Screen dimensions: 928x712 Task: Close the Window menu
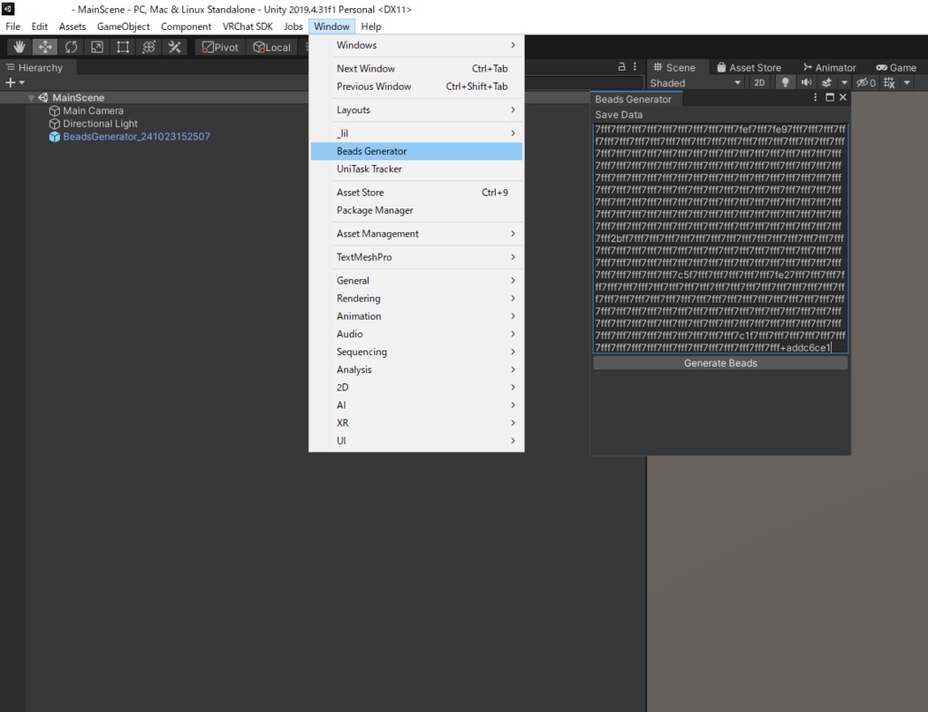click(332, 26)
